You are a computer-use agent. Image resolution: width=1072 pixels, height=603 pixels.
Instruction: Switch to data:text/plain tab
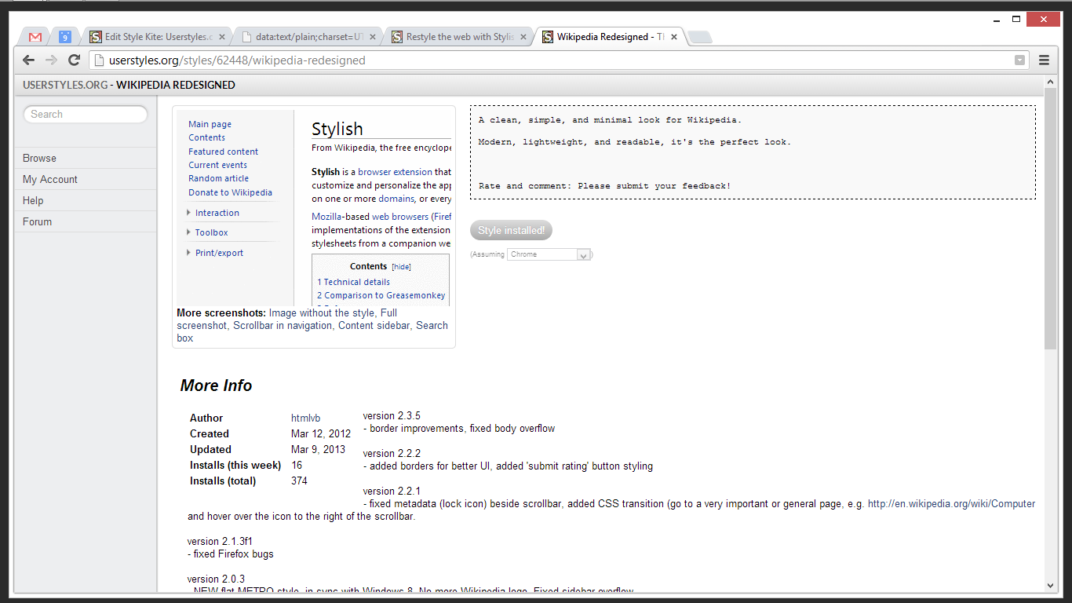click(x=307, y=37)
